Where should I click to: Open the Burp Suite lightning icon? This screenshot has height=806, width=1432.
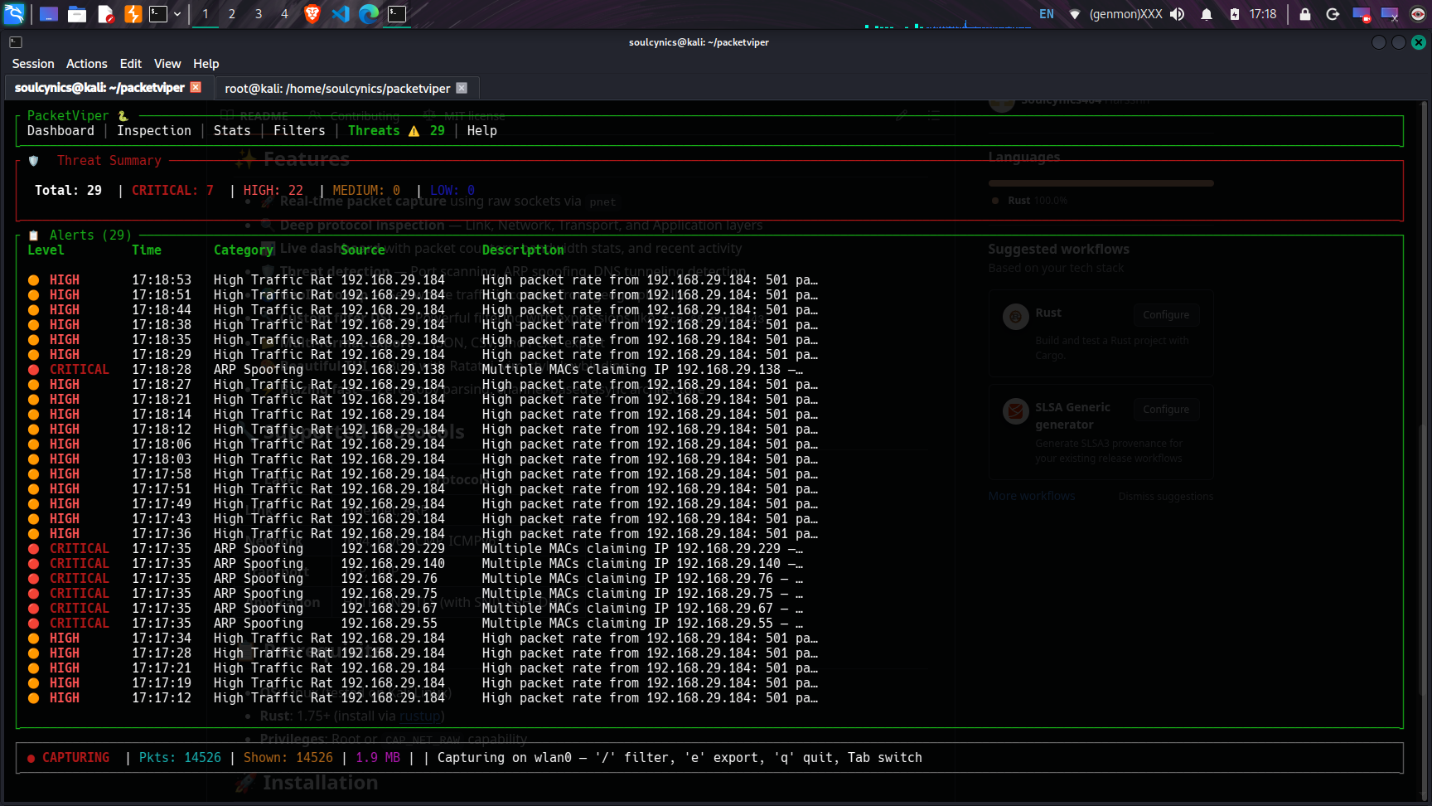[x=133, y=14]
